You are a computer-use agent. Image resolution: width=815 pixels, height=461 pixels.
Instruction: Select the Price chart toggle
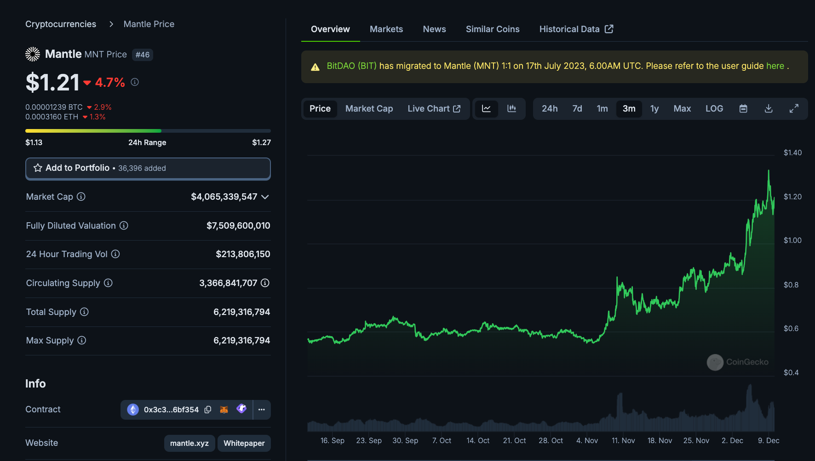click(x=320, y=109)
